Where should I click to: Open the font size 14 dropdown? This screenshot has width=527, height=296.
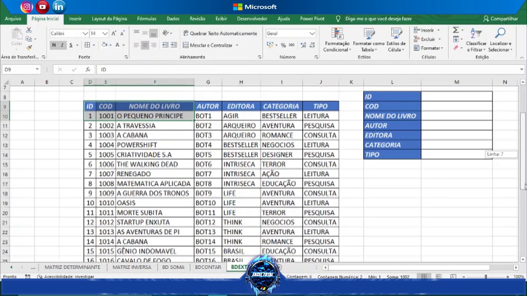[x=105, y=34]
